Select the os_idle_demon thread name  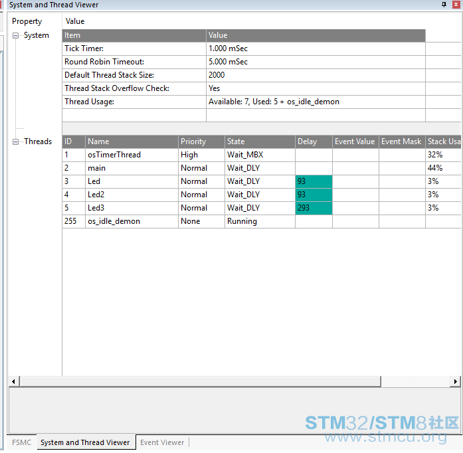(x=114, y=221)
